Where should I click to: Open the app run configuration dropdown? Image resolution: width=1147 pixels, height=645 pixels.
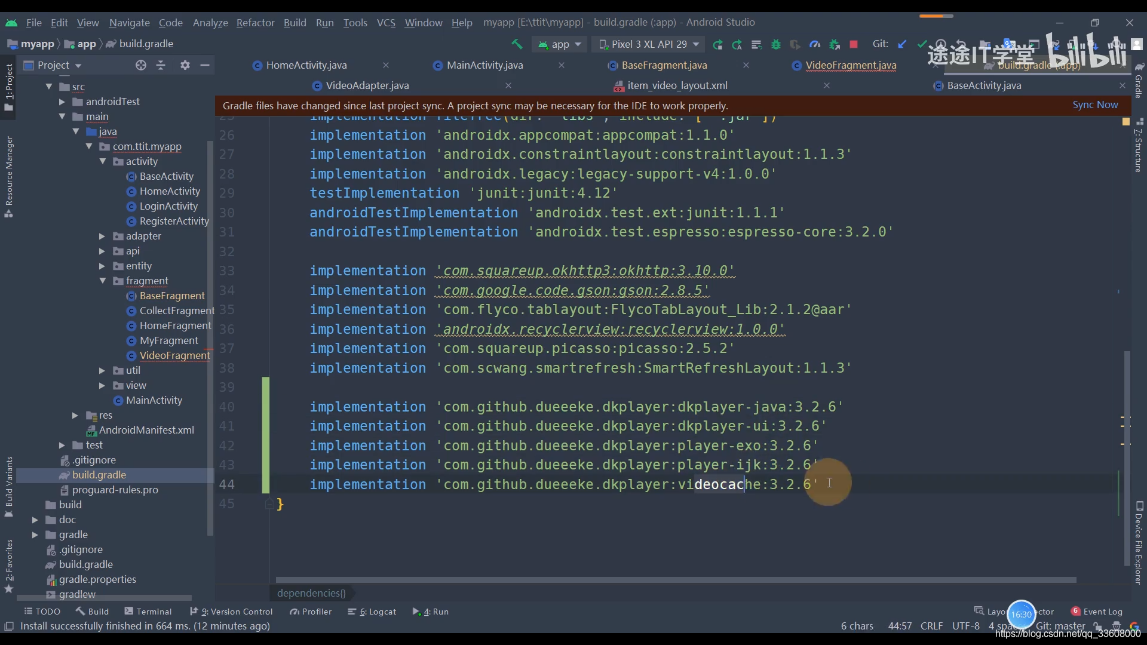coord(560,44)
